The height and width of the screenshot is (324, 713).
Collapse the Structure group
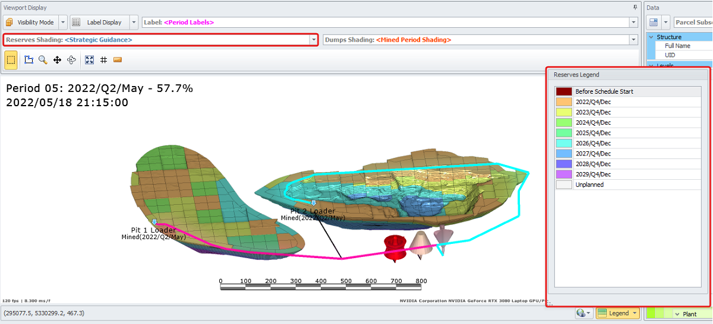pyautogui.click(x=651, y=37)
